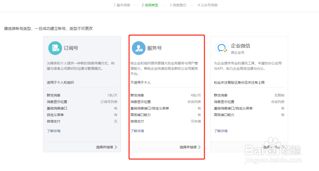Image resolution: width=319 pixels, height=171 pixels.
Task: Select step 2 选择类型
Action: [x=150, y=5]
